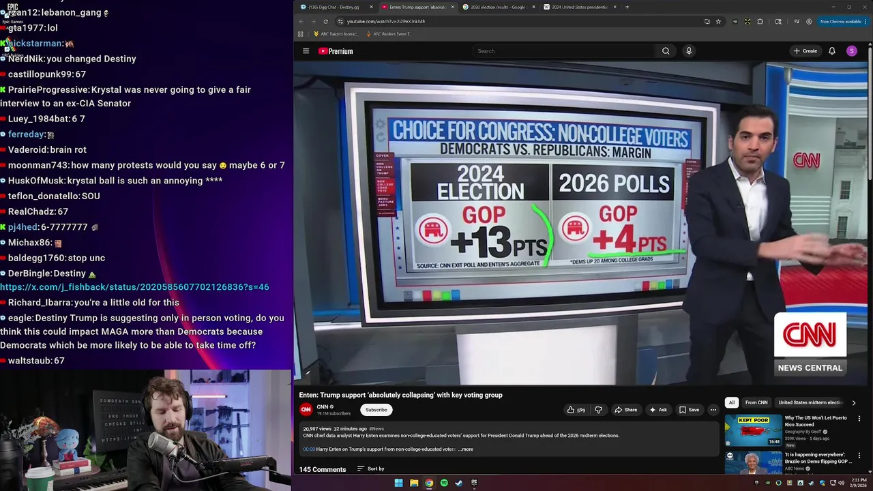873x491 pixels.
Task: Open clock and date in system tray
Action: coord(859,483)
